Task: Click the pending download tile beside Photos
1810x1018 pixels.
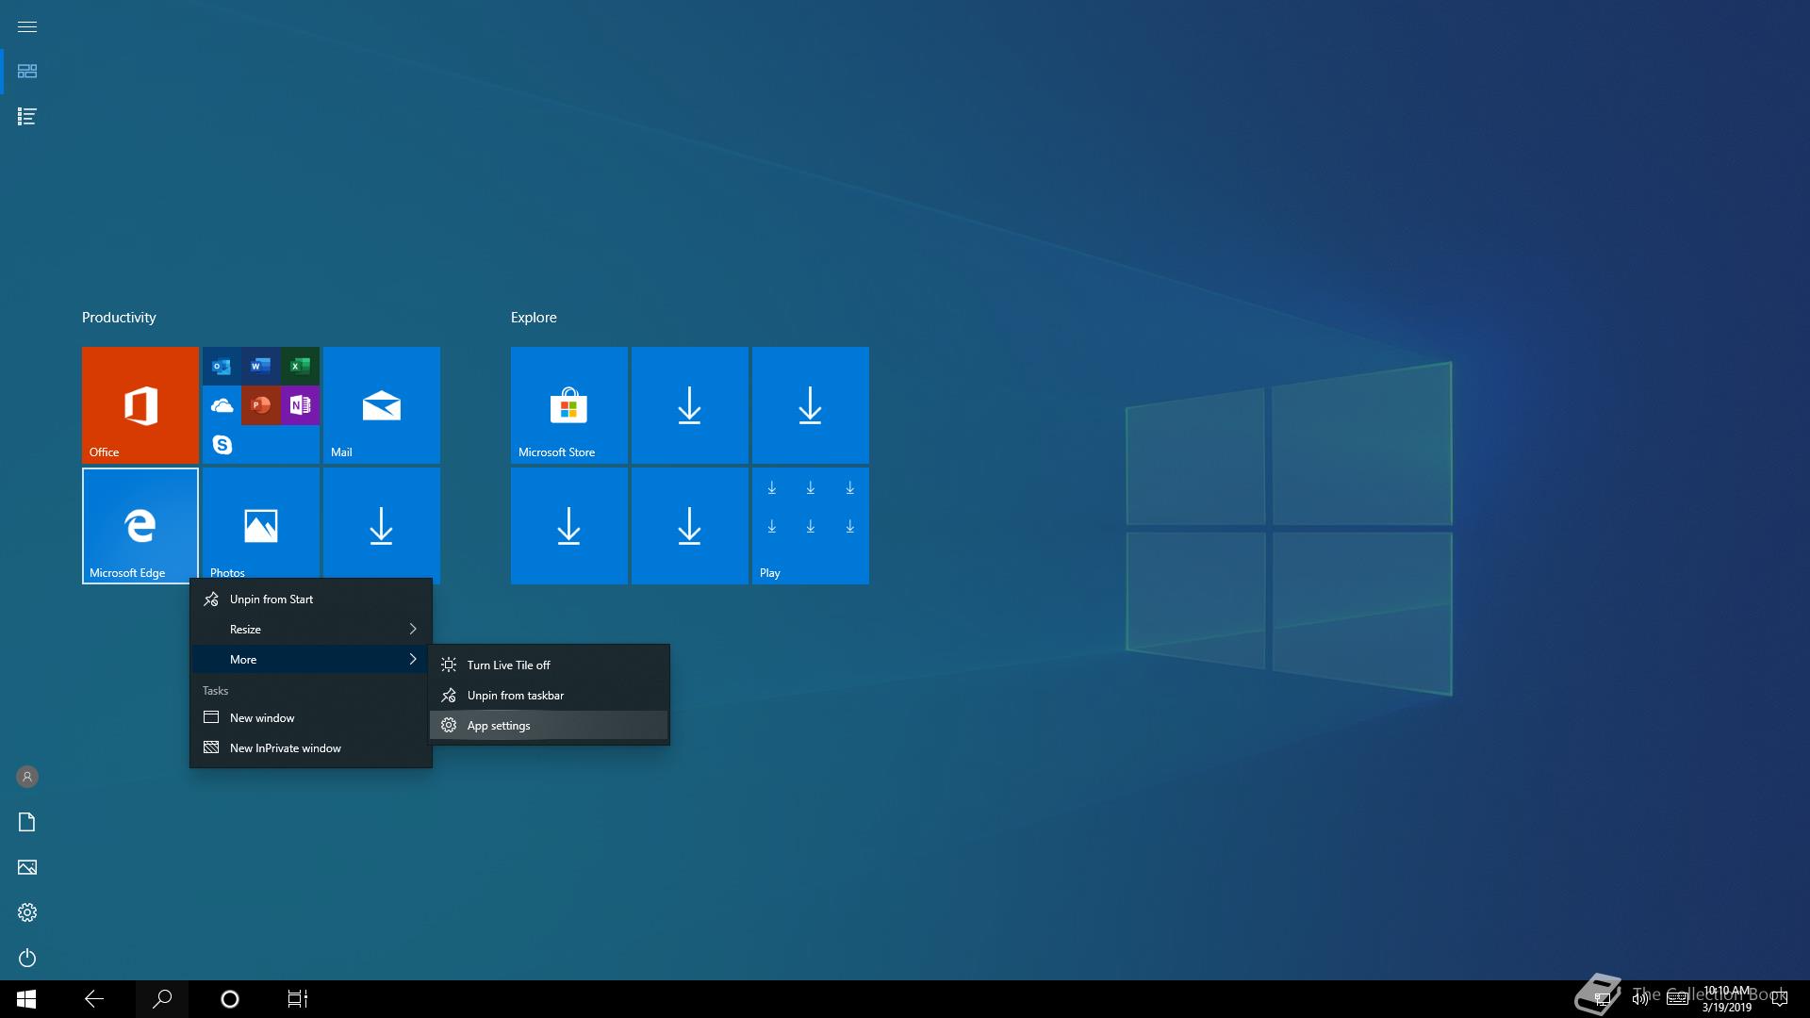Action: [x=382, y=523]
